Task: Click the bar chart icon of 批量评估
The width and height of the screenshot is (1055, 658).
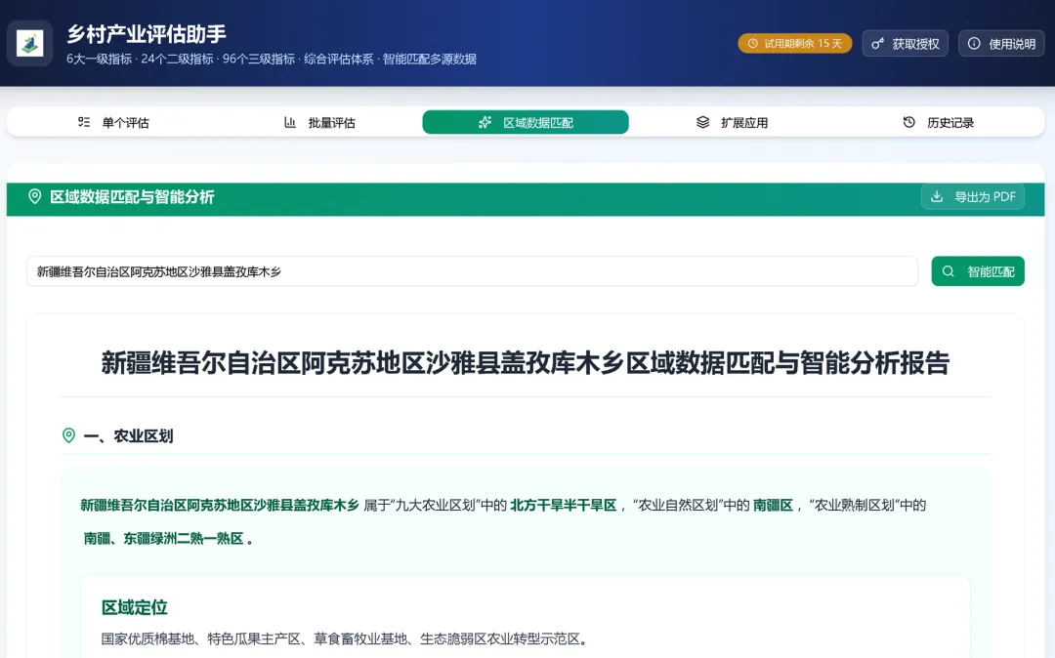Action: (290, 122)
